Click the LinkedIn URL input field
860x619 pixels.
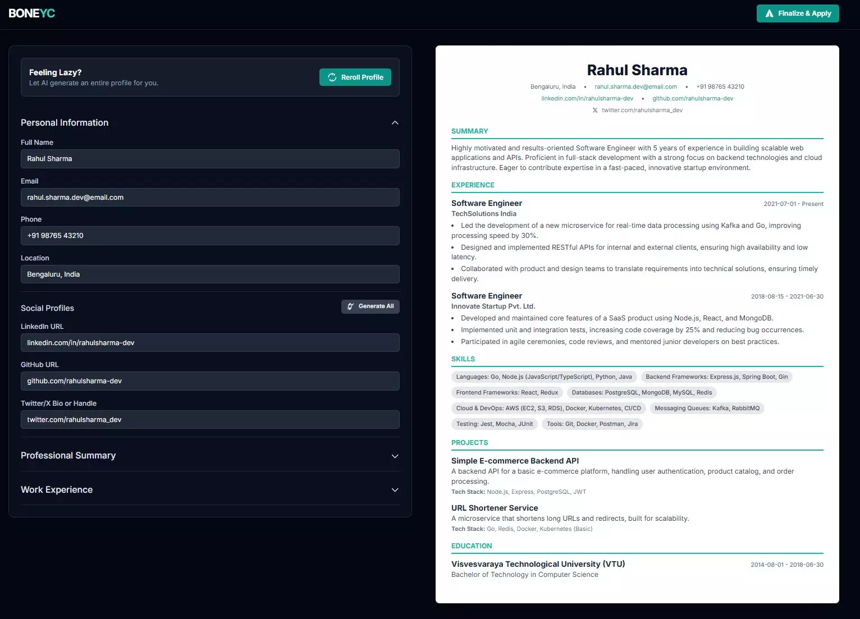click(x=210, y=343)
